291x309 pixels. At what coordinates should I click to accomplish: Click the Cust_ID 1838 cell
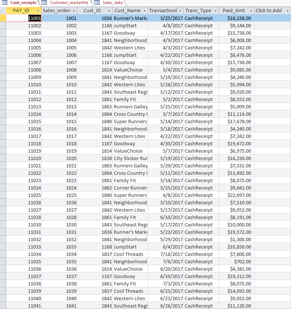[95, 158]
